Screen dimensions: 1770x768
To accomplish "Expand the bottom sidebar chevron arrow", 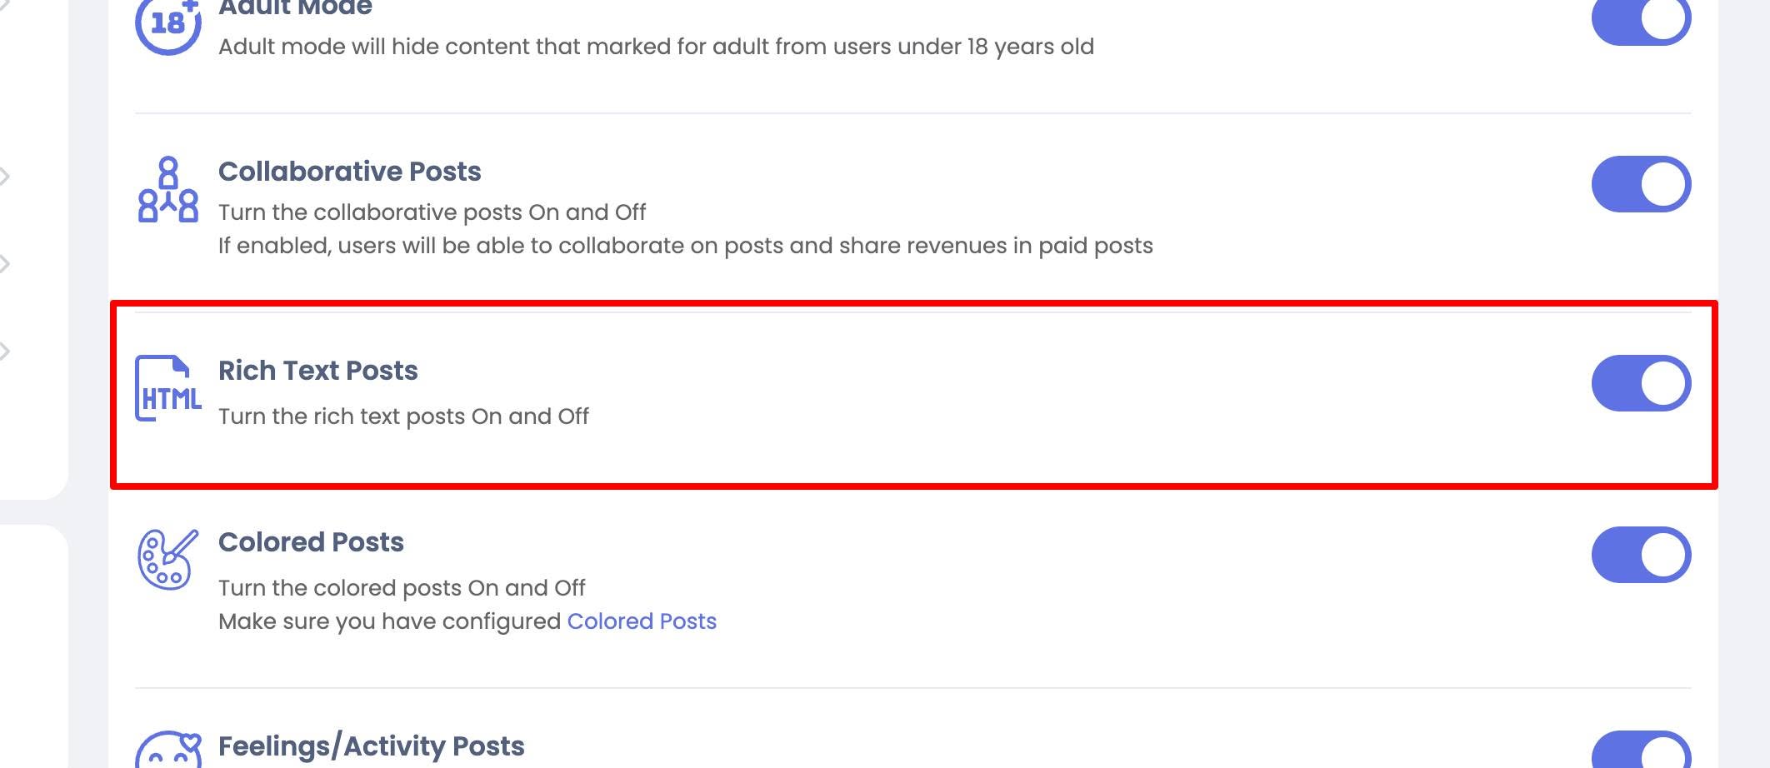I will [5, 352].
